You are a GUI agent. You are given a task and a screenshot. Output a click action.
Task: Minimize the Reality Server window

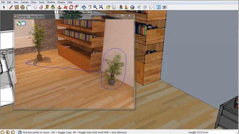pyautogui.click(x=118, y=16)
